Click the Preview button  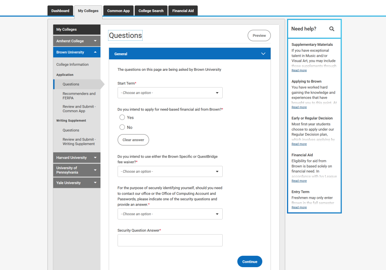[259, 35]
